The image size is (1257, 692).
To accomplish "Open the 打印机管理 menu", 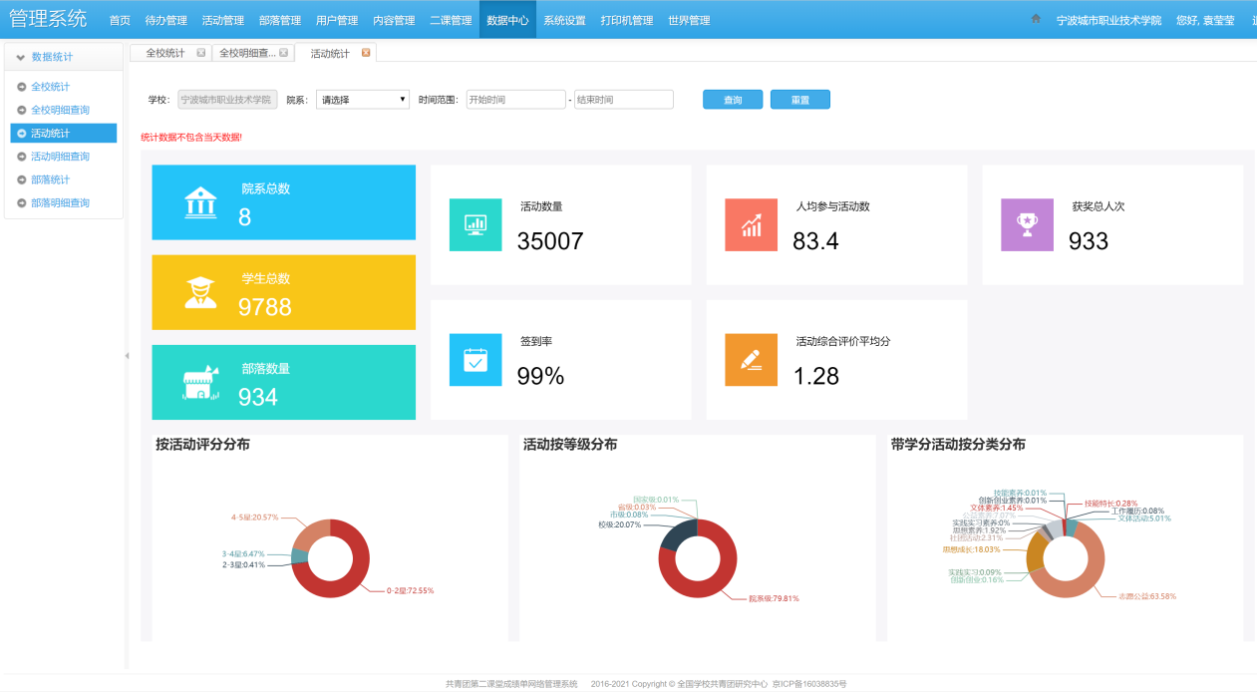I will [627, 20].
